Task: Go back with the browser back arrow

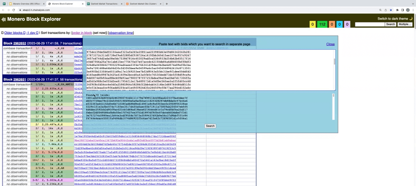Action: [4, 10]
